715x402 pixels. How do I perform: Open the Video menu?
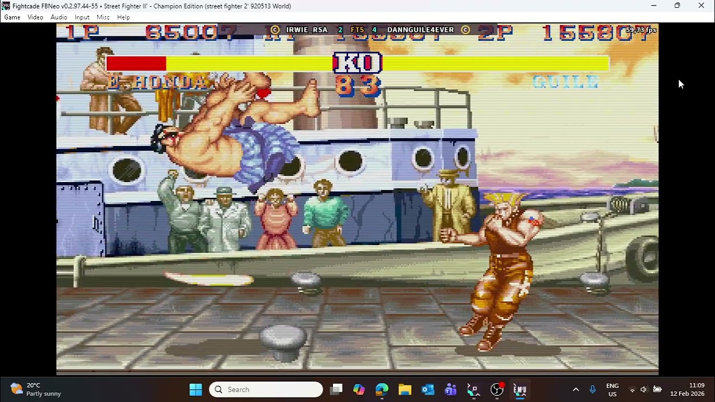[35, 17]
